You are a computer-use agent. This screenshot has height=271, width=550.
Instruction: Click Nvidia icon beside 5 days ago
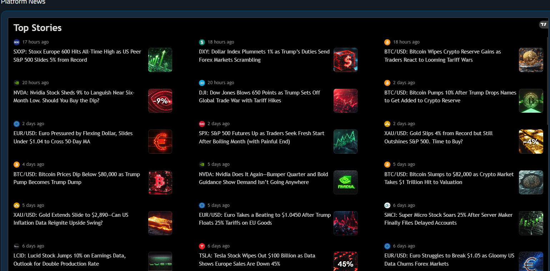(202, 164)
